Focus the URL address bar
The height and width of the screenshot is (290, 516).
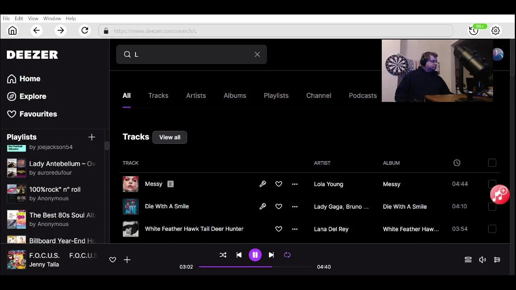[x=276, y=31]
